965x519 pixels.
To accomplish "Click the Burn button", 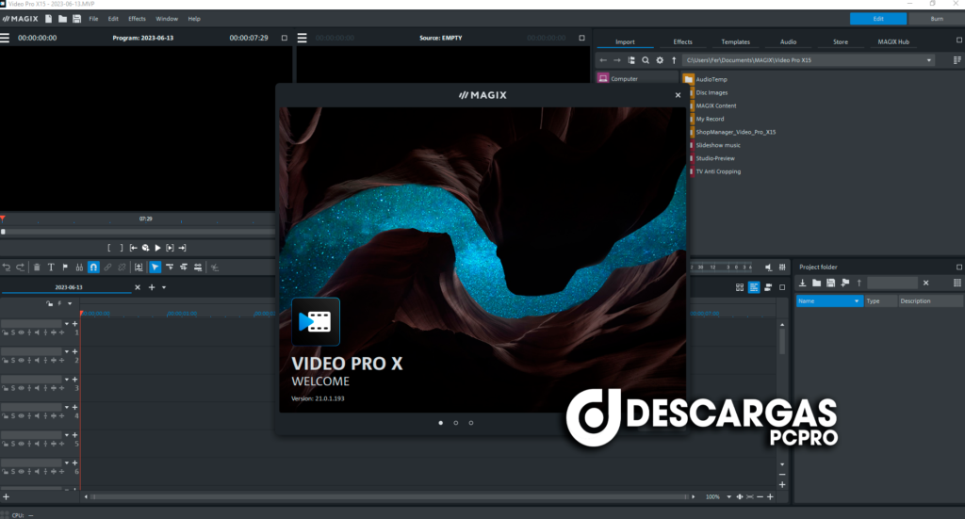I will (x=937, y=19).
